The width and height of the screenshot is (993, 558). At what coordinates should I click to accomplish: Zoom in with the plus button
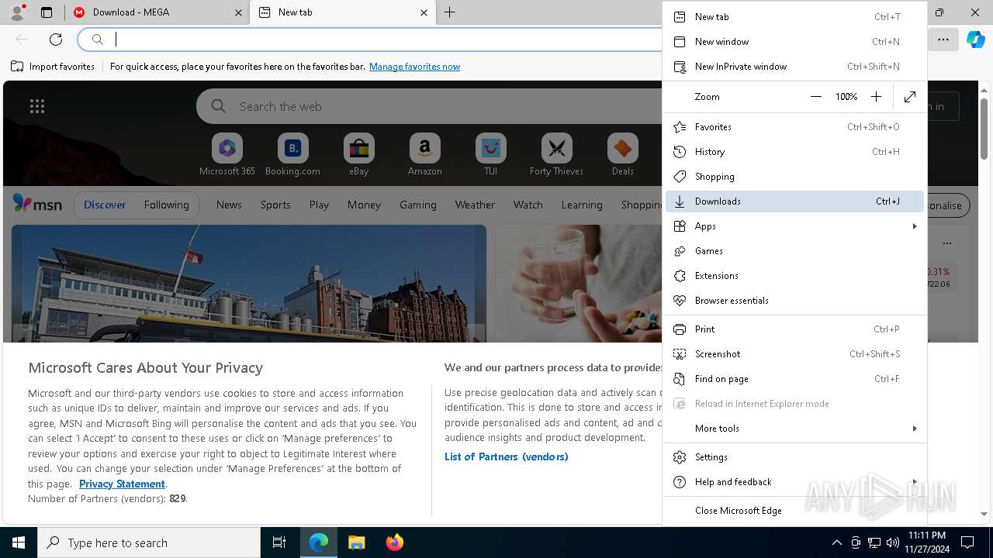[876, 97]
